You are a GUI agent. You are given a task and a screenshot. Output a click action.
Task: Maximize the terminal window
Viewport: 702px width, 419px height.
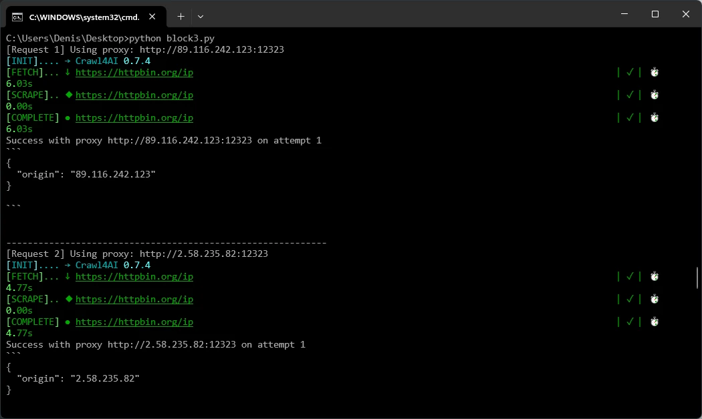(655, 14)
